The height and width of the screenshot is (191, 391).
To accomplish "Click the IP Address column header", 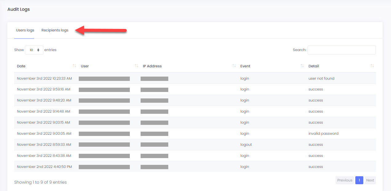I will (152, 66).
